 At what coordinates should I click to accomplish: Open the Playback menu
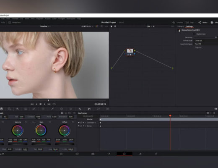40,18
